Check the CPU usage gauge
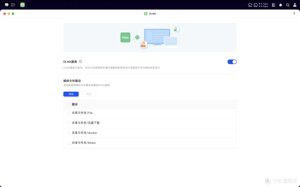This screenshot has height=187, width=300. click(x=250, y=5)
